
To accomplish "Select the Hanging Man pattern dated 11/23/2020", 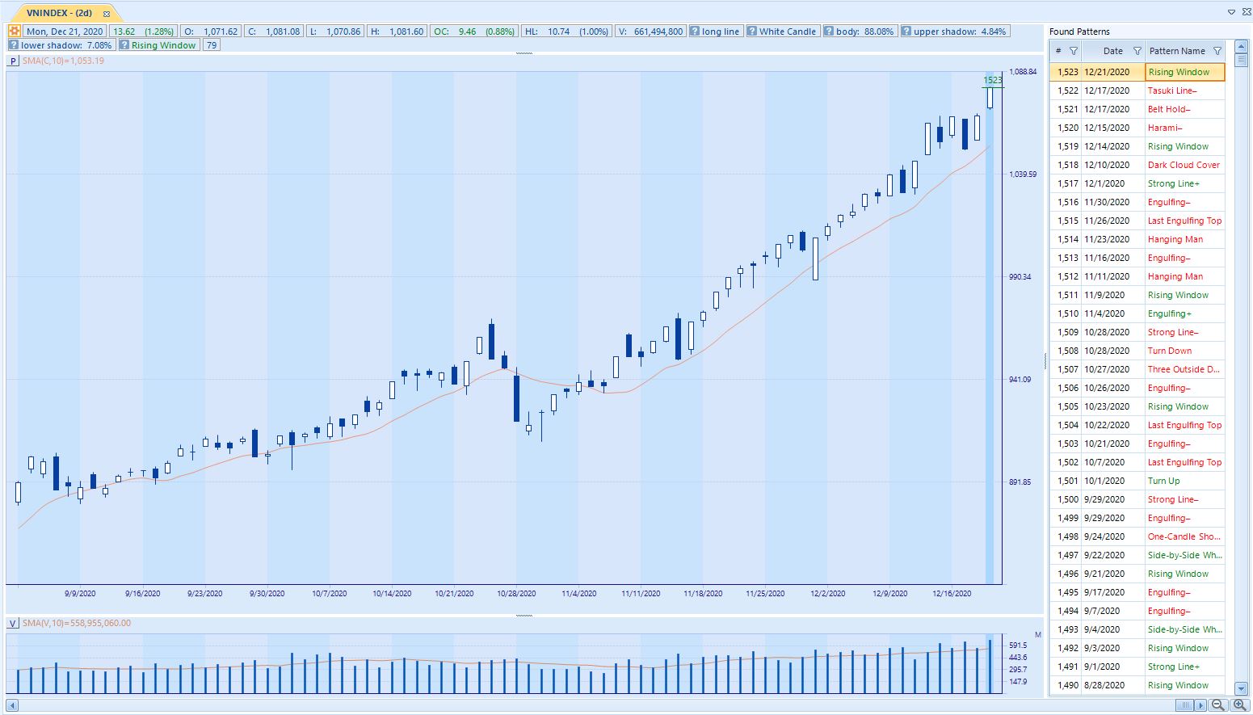I will 1175,239.
